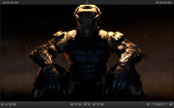Fast forward with the double-right arrows

coord(102,104)
